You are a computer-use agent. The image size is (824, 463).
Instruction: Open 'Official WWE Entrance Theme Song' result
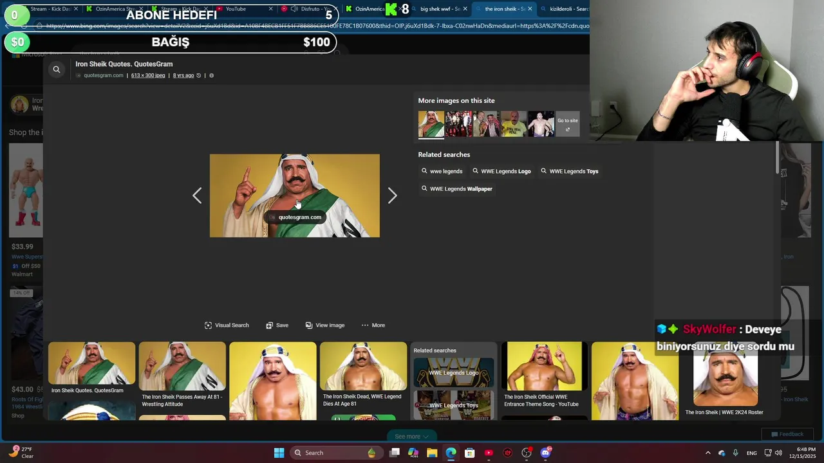(x=544, y=367)
